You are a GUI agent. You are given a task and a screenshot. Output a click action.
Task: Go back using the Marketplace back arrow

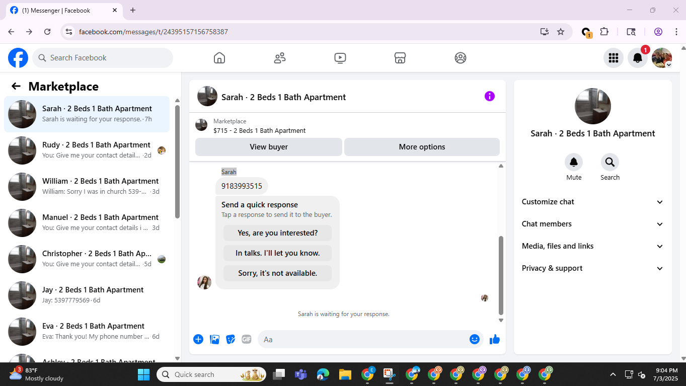pyautogui.click(x=16, y=86)
